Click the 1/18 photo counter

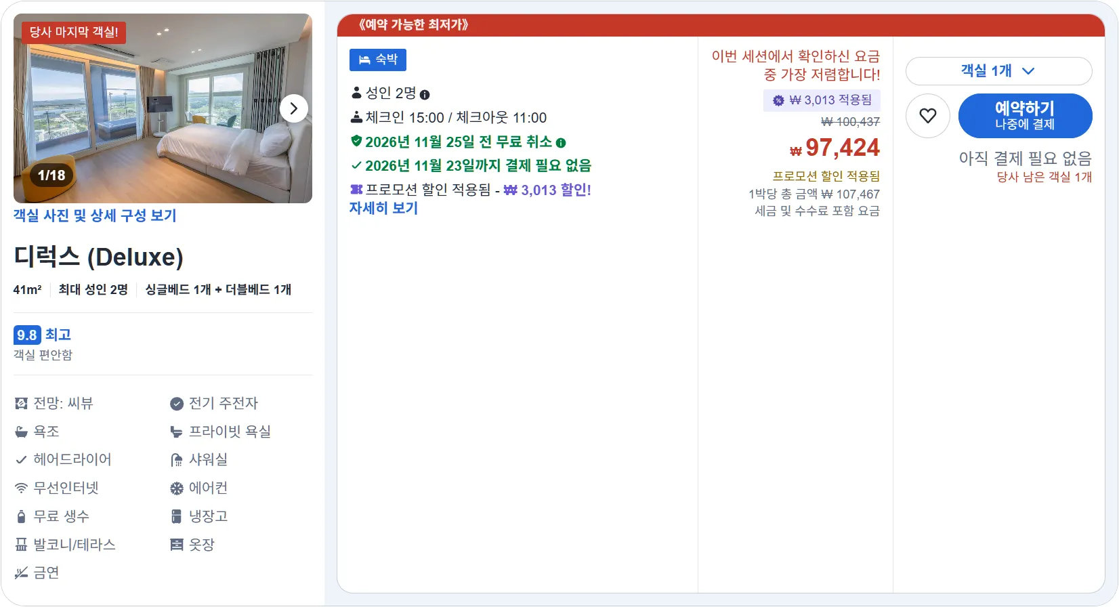[51, 175]
